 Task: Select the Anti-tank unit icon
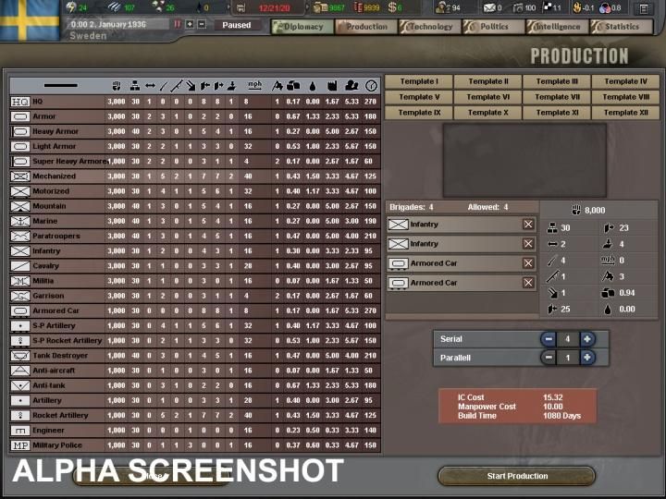click(20, 385)
